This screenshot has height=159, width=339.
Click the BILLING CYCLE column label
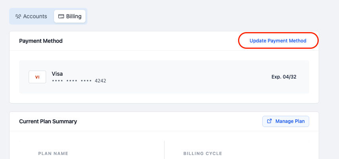coord(203,153)
